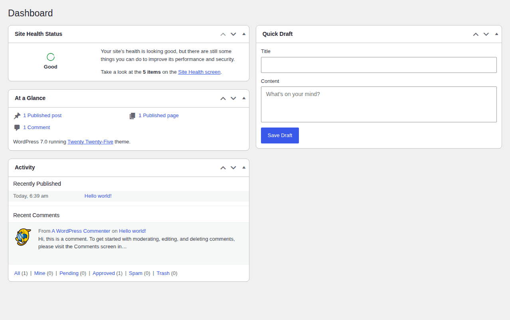The image size is (510, 320).
Task: Move Quick Draft widget down
Action: 486,34
